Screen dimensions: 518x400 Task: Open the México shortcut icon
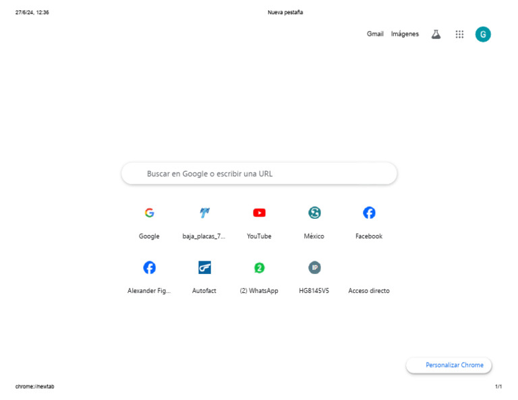click(x=314, y=213)
